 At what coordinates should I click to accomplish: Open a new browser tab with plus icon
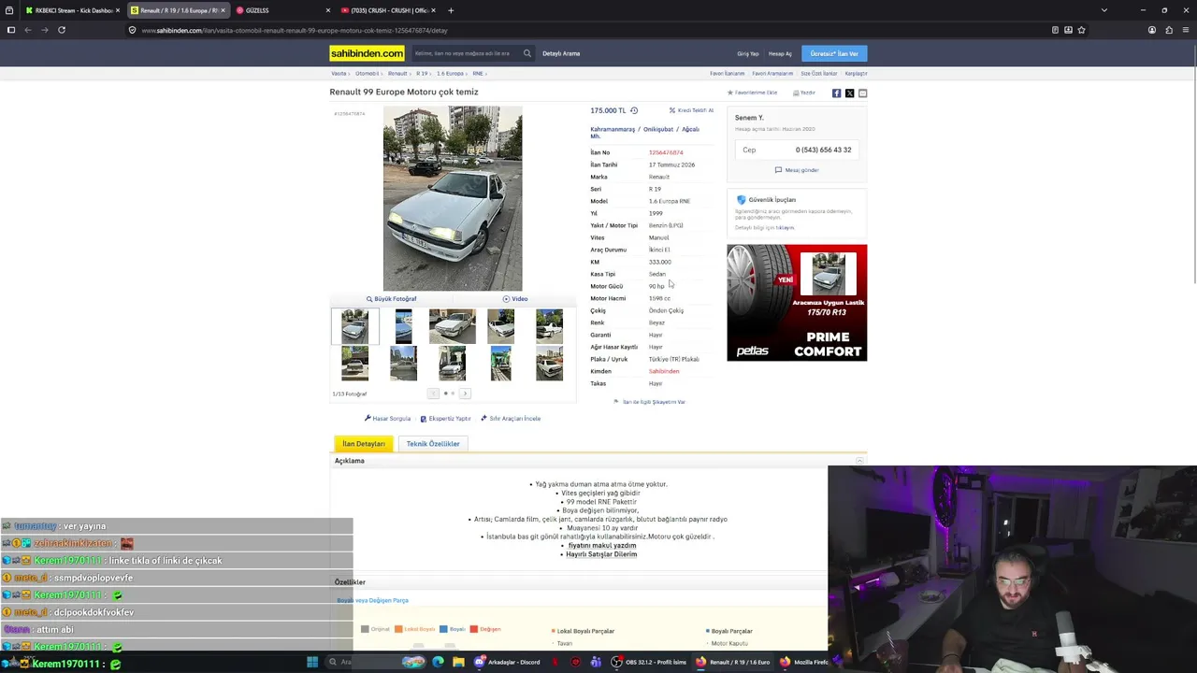(451, 10)
